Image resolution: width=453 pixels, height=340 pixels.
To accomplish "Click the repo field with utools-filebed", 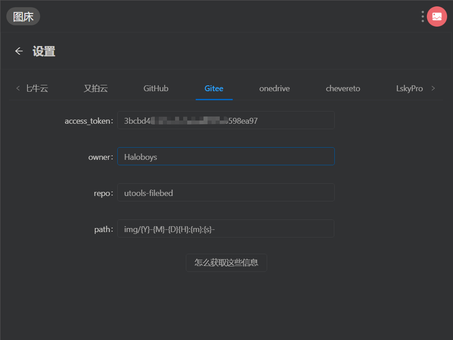I will coord(226,192).
